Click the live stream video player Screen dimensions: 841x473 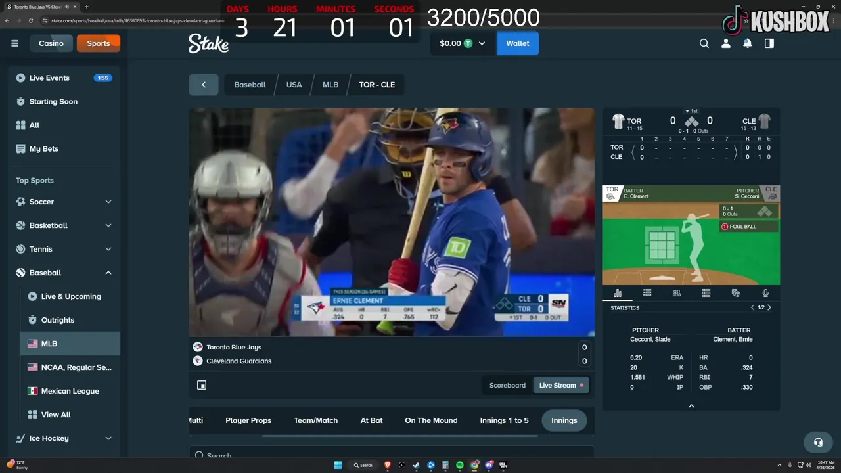392,222
